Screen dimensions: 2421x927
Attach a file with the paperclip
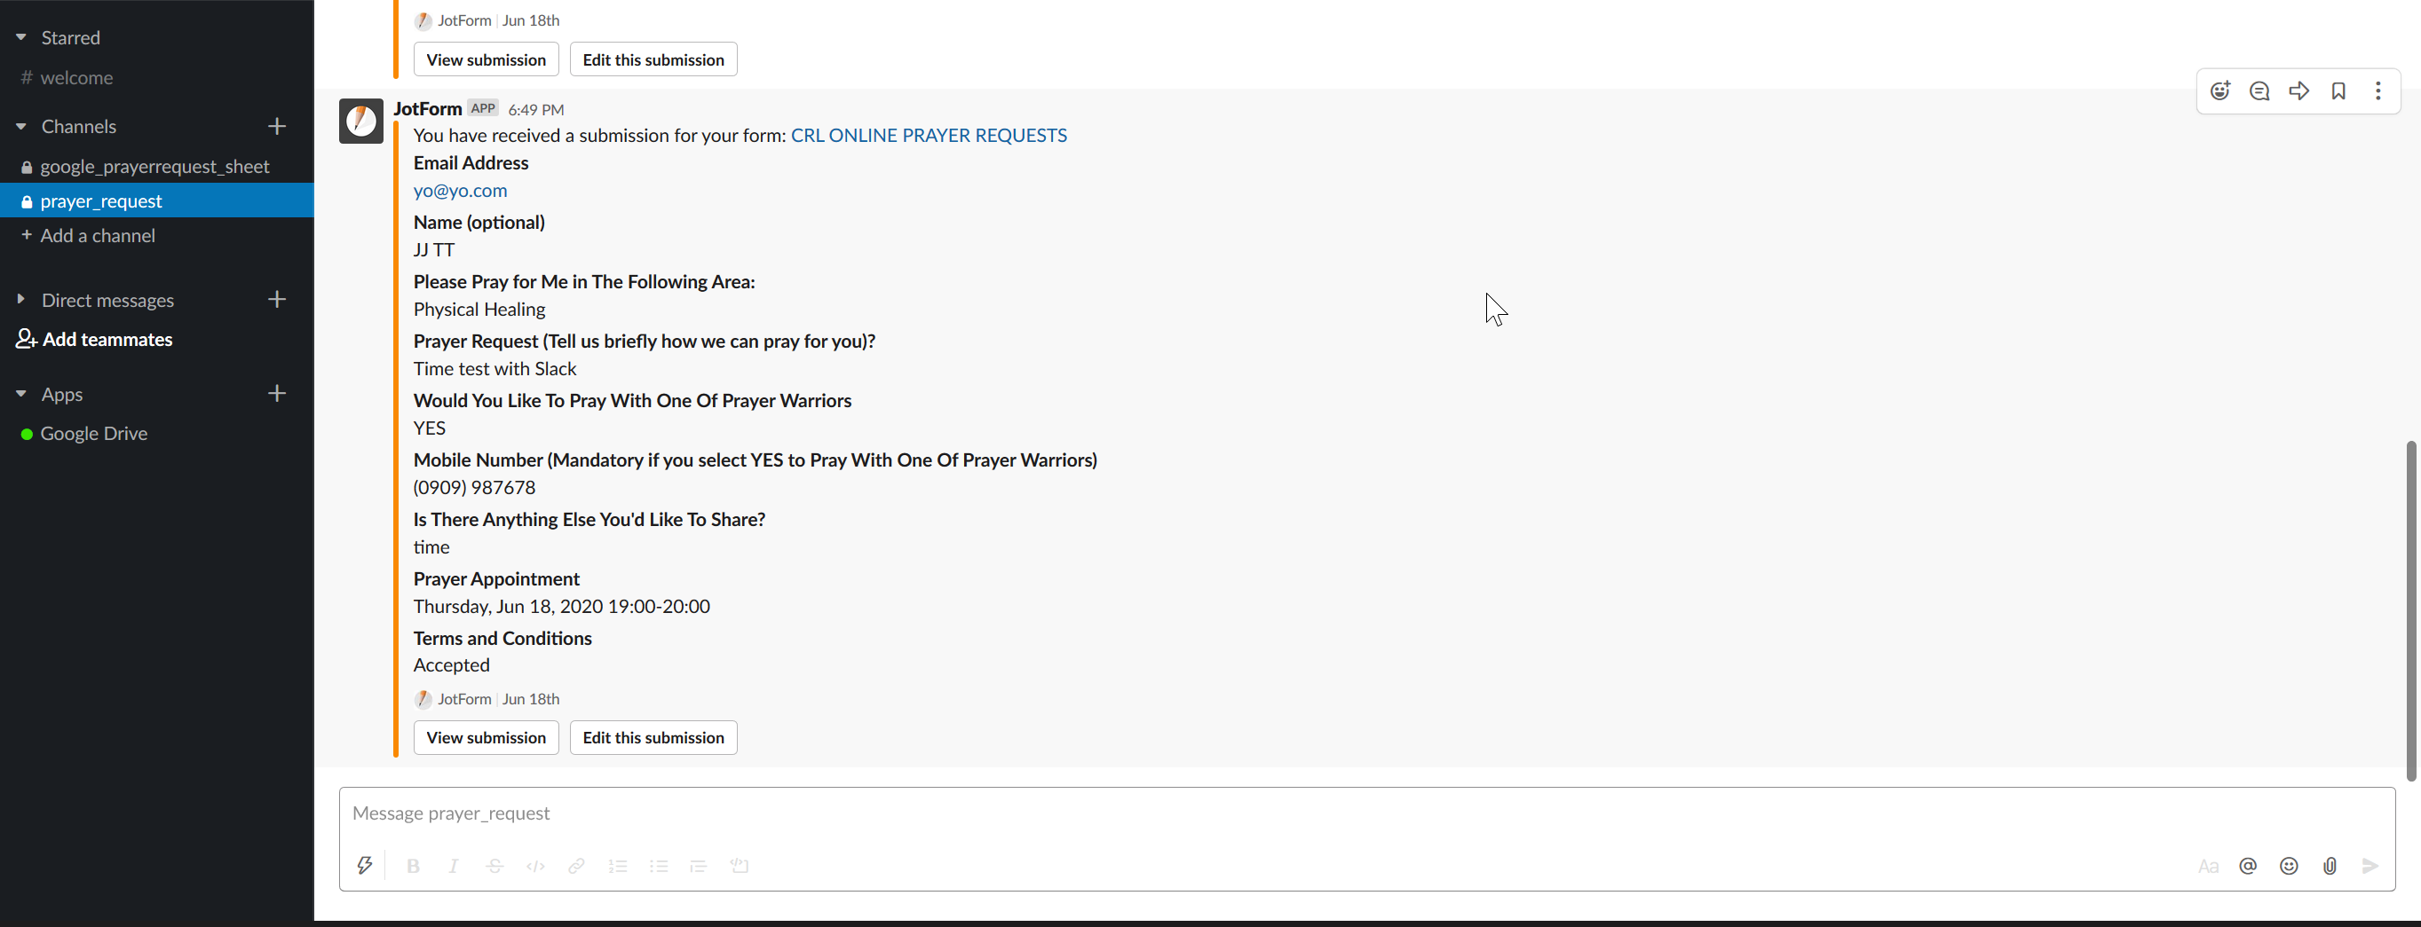point(2330,866)
